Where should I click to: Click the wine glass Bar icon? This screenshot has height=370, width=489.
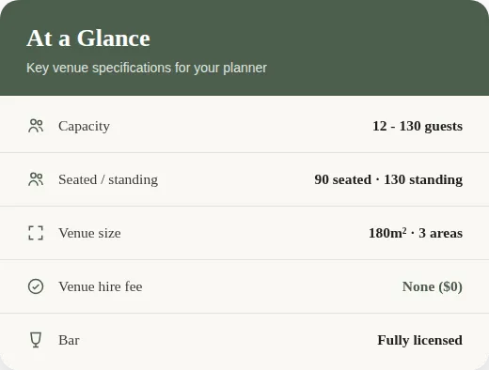36,340
